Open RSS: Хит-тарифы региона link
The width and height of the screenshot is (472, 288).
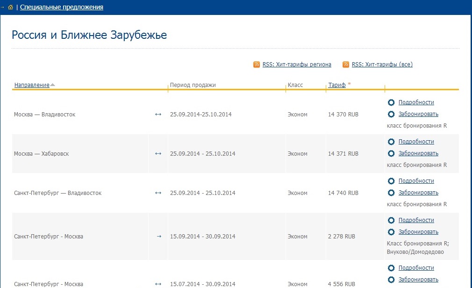[297, 65]
